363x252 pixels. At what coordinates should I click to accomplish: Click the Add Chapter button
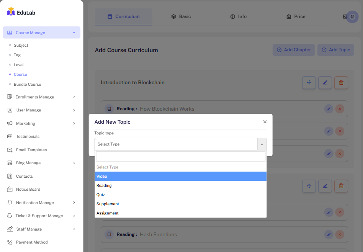pyautogui.click(x=294, y=50)
